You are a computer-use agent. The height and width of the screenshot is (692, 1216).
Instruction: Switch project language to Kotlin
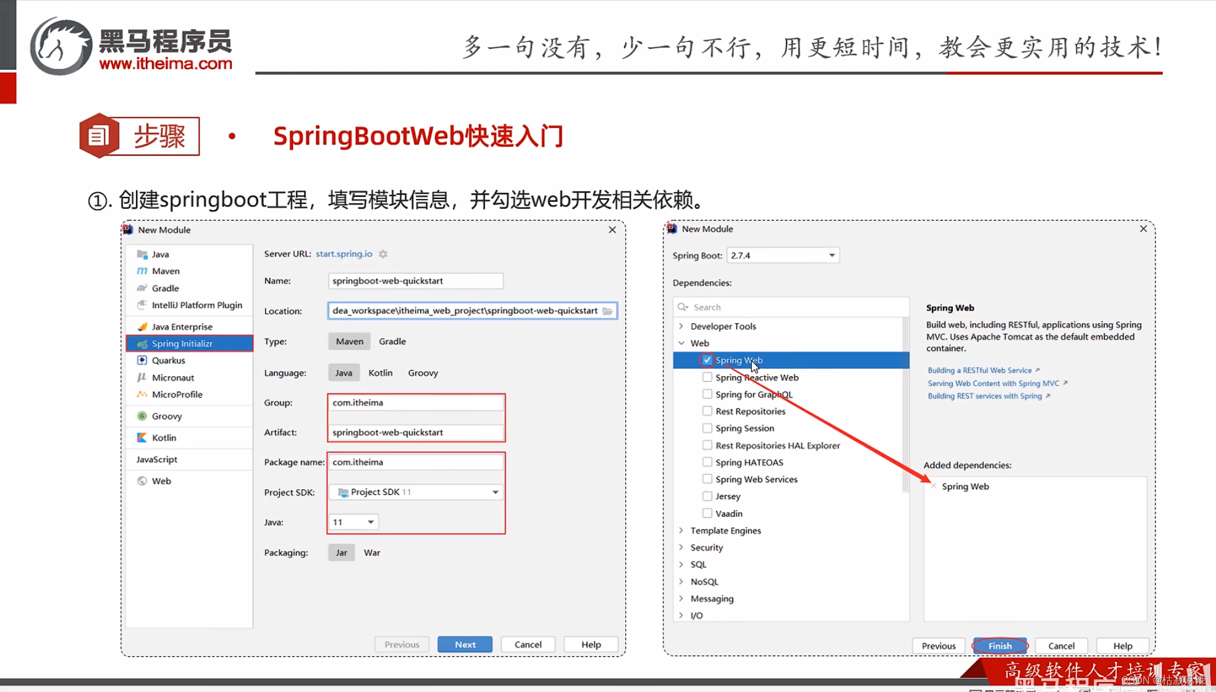coord(380,373)
